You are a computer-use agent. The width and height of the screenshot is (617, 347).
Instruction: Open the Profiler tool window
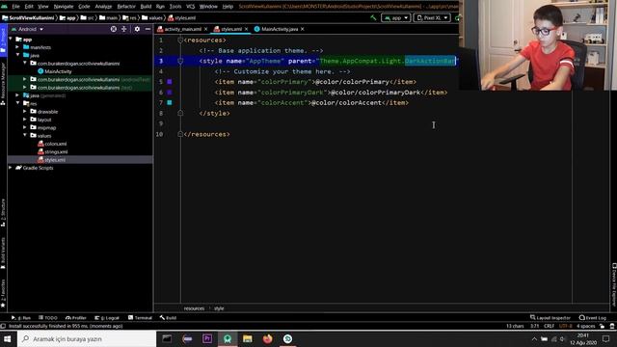click(x=76, y=317)
